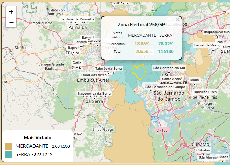
Task: Click the Santana de Parnaíba boxed label
Action: tap(77, 19)
